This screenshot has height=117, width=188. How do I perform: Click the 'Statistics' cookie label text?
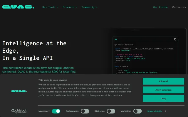tap(99, 111)
